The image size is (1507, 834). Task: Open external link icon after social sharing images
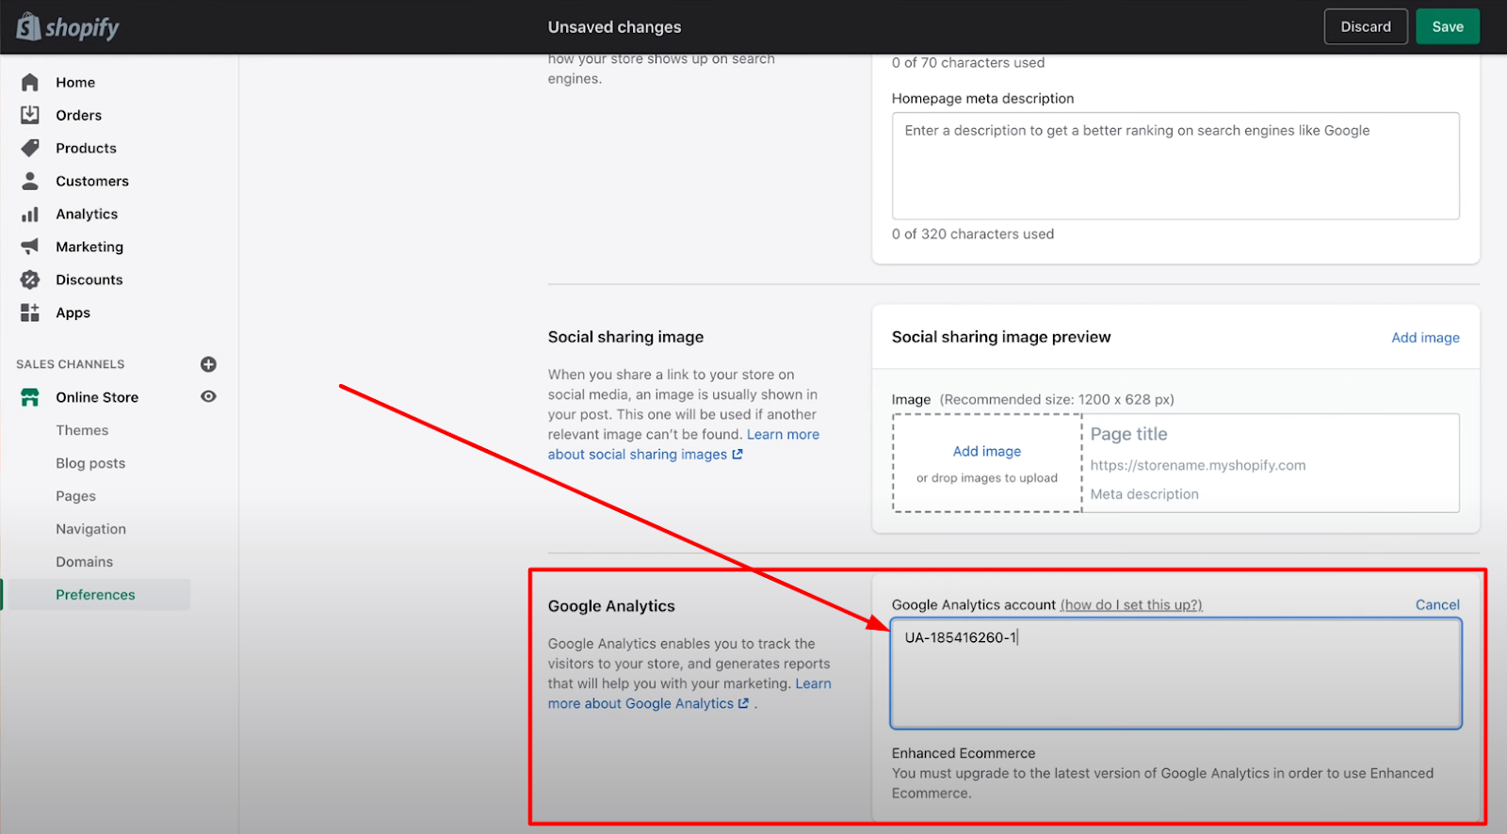coord(737,454)
